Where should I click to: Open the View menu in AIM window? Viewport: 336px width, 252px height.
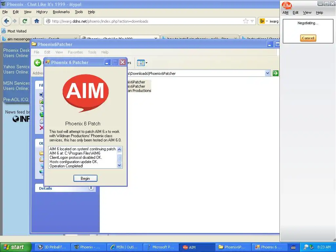[307, 13]
